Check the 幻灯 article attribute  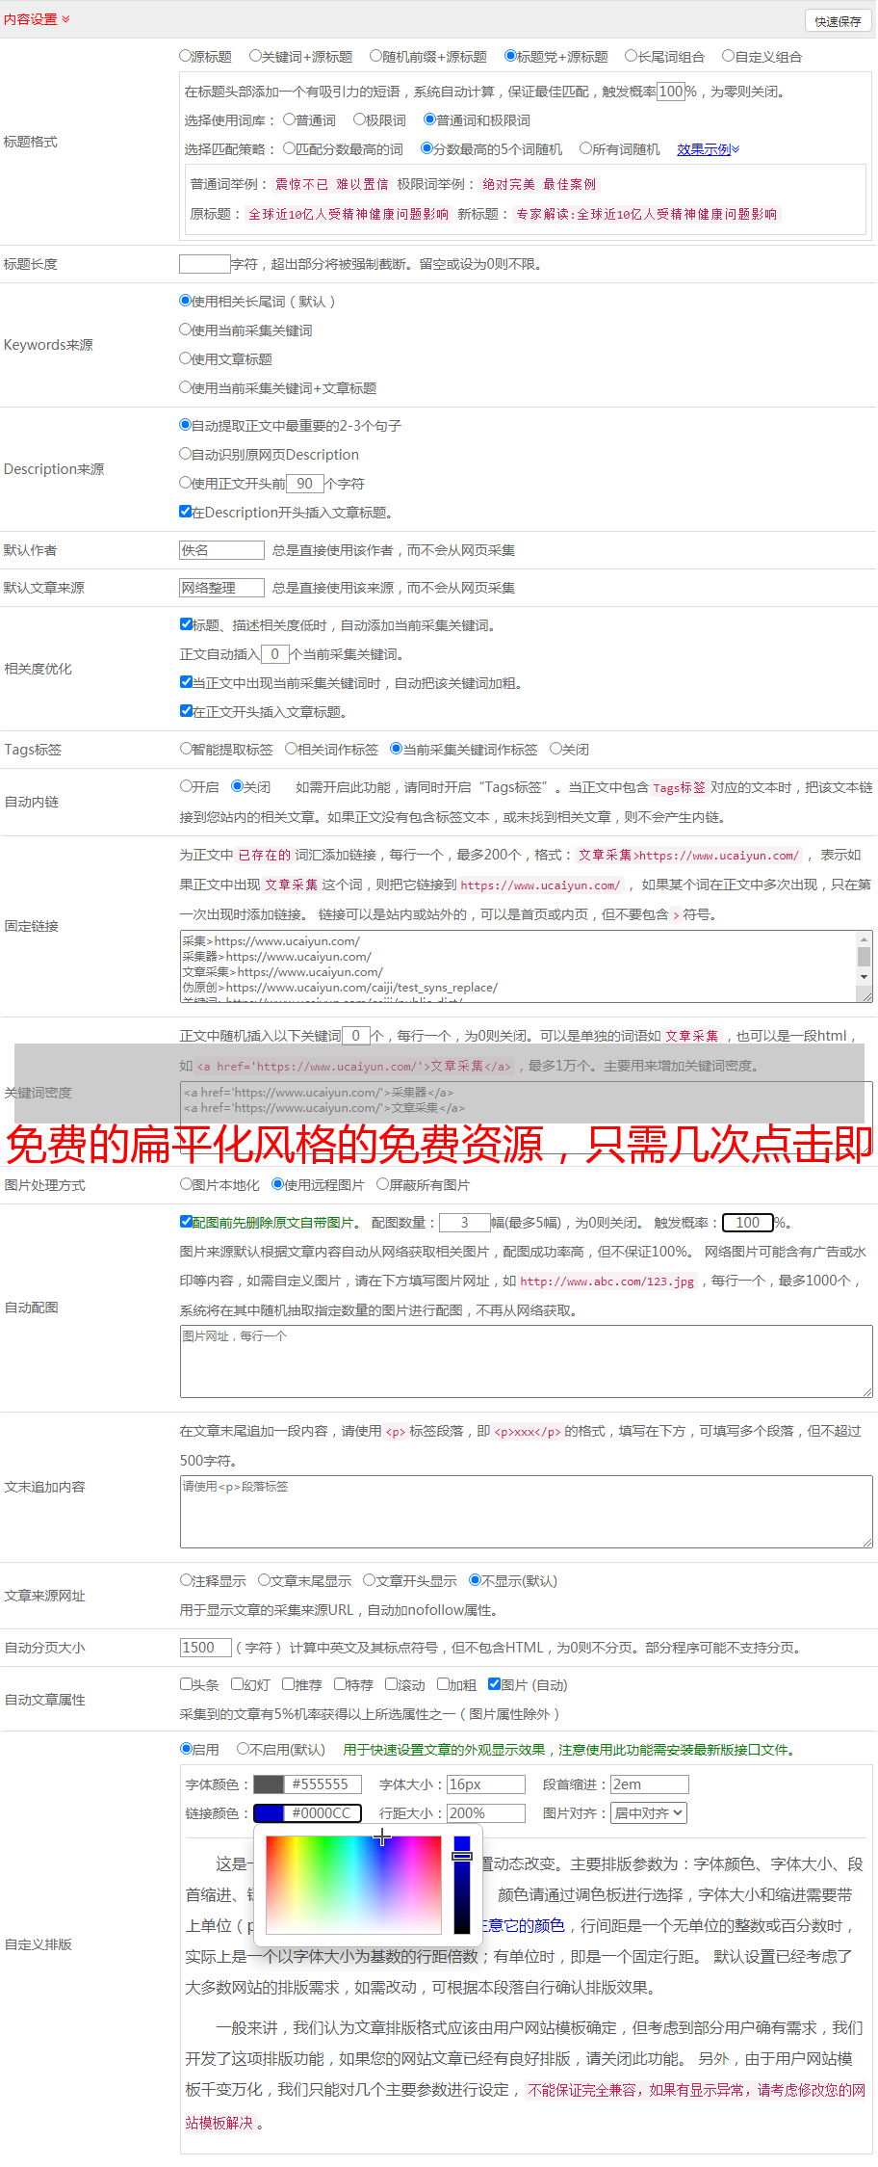coord(237,1684)
